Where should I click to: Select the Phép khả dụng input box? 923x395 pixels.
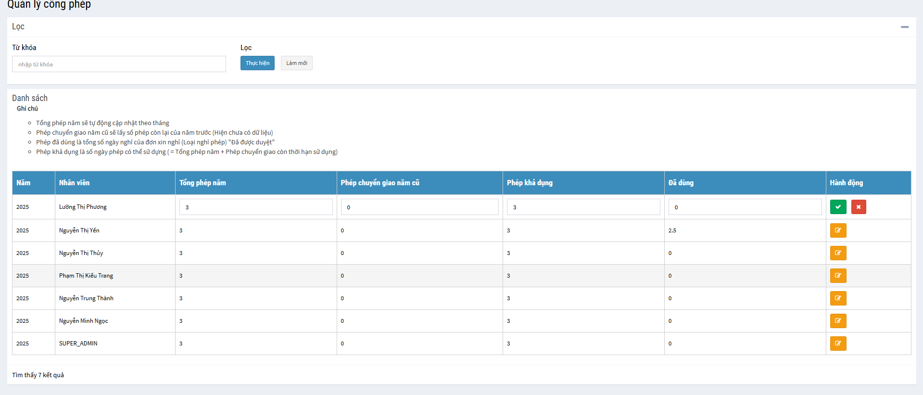pos(583,207)
